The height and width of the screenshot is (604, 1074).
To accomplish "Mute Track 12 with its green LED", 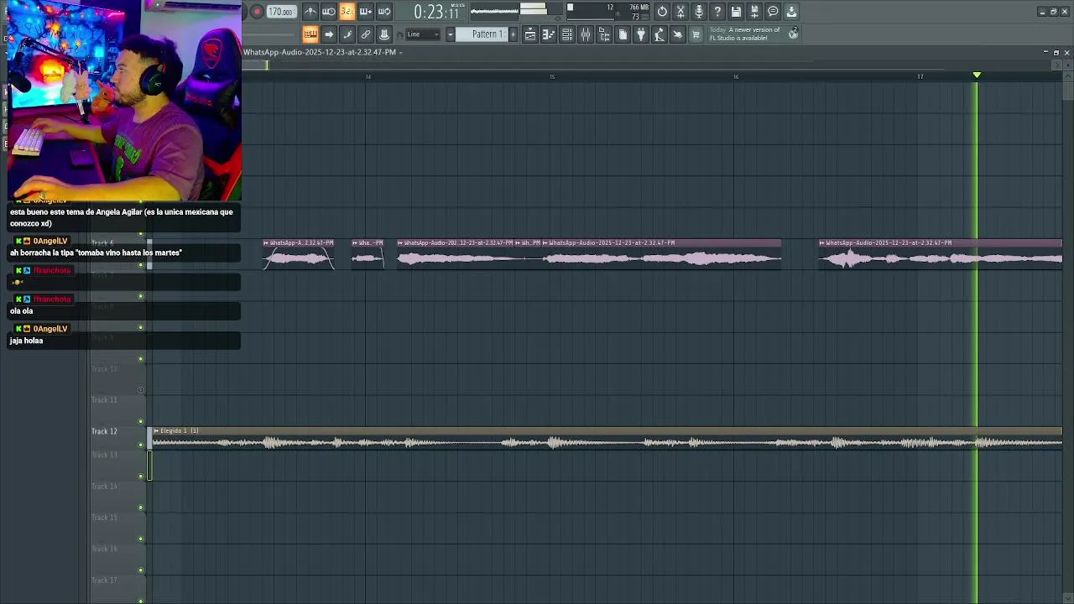I will tap(141, 445).
